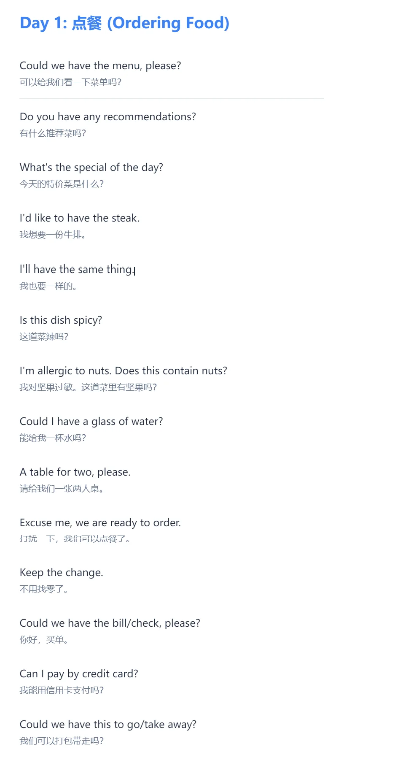The height and width of the screenshot is (763, 411).
Task: Click the Day 1 Ordering Food heading
Action: tap(125, 23)
